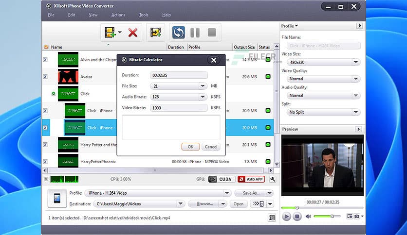Start conversion with the blue Convert icon
407x235 pixels.
click(179, 33)
